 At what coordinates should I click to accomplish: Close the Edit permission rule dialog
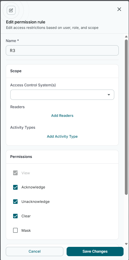(x=119, y=9)
